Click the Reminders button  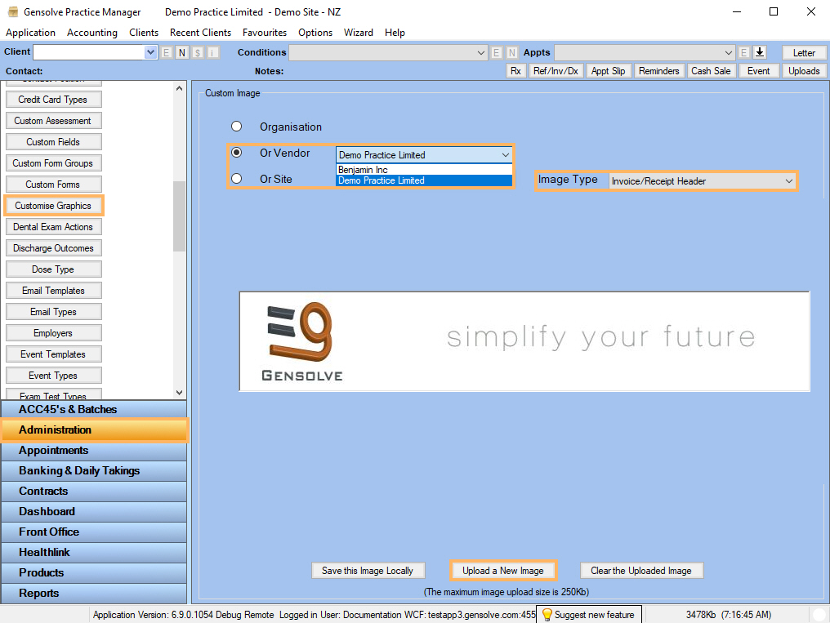pyautogui.click(x=659, y=71)
